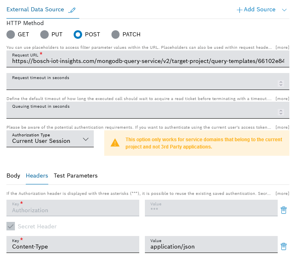Select the PATCH HTTP method

point(116,35)
